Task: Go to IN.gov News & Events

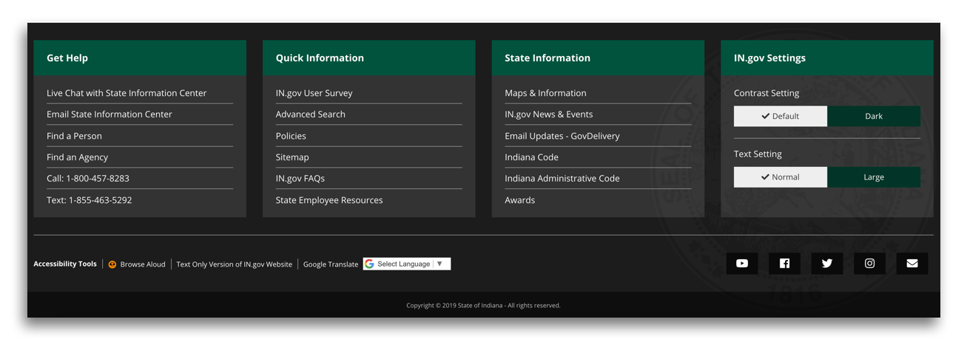Action: (549, 114)
